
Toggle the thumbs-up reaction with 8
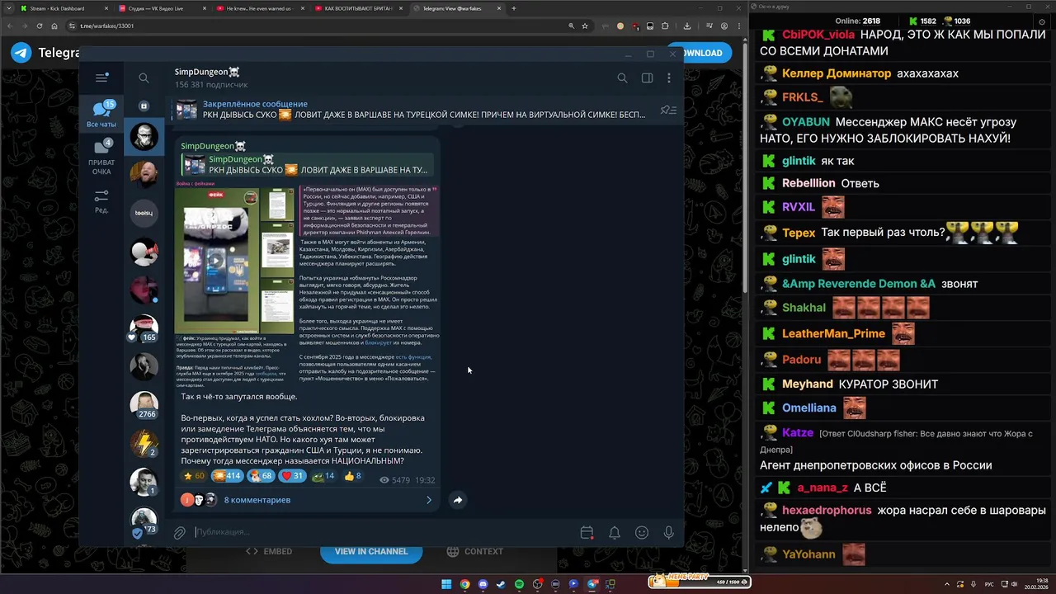tap(353, 476)
